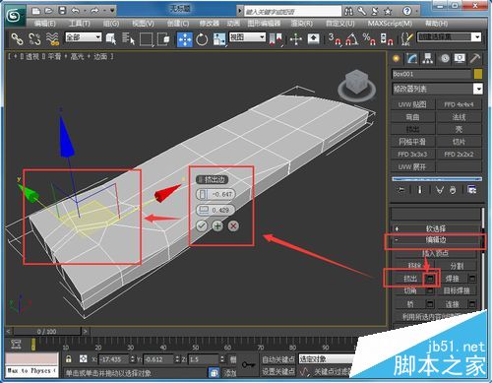Open the 工具(T) menu
Viewport: 492px width, 383px height.
[79, 24]
